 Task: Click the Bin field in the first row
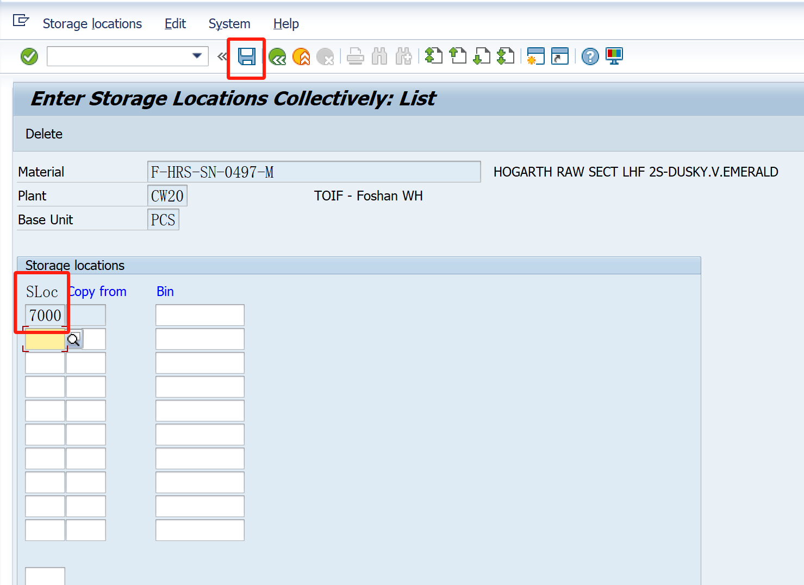(x=200, y=315)
